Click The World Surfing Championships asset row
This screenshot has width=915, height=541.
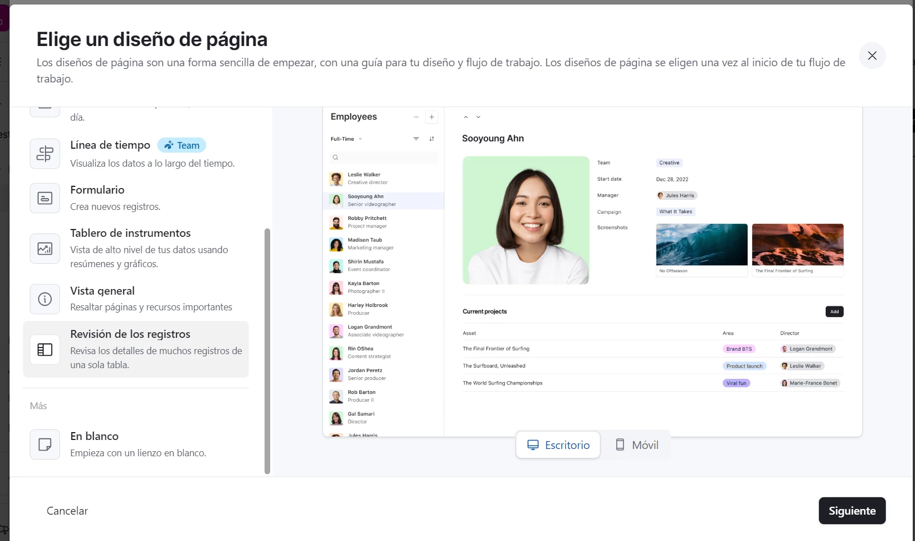pos(653,383)
